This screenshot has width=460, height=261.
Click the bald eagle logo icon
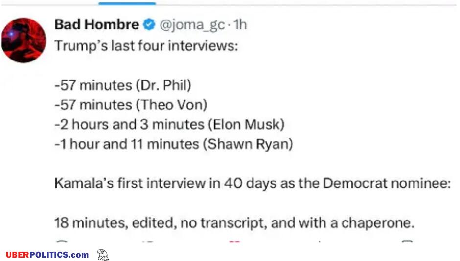(103, 255)
